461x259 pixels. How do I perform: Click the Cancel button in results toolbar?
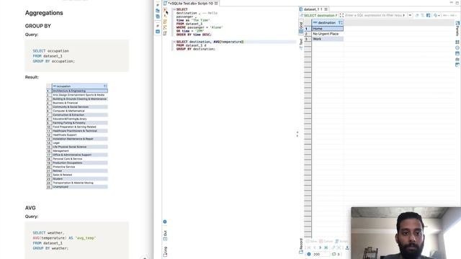326,242
